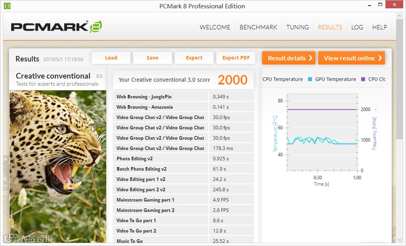The height and width of the screenshot is (246, 406).
Task: Select the RESULTS tab
Action: tap(330, 27)
